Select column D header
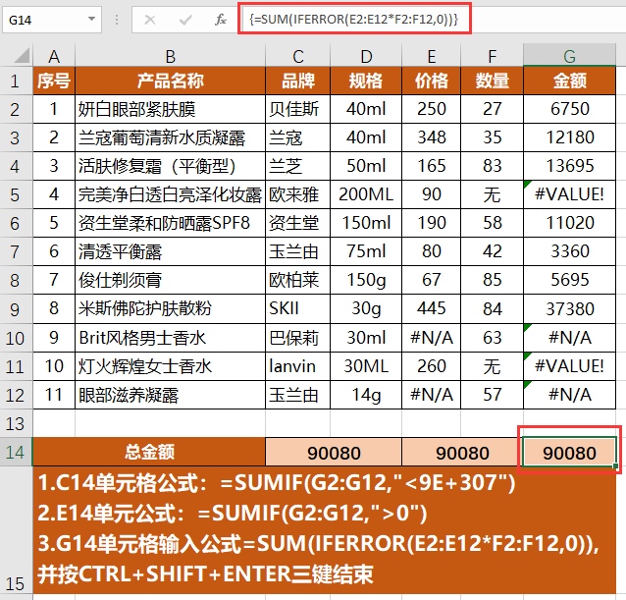 coord(366,56)
